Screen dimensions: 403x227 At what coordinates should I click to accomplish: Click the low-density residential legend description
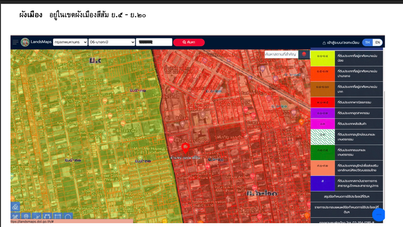click(357, 58)
